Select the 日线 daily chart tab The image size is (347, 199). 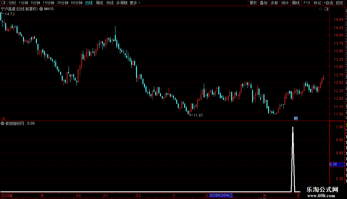click(89, 3)
